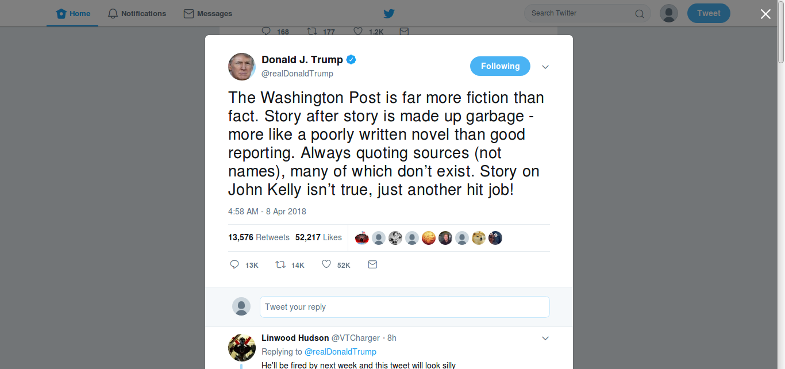
Task: Open the Messages envelope icon
Action: point(188,13)
